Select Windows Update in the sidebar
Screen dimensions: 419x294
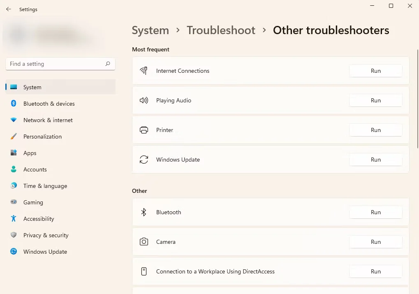point(45,252)
